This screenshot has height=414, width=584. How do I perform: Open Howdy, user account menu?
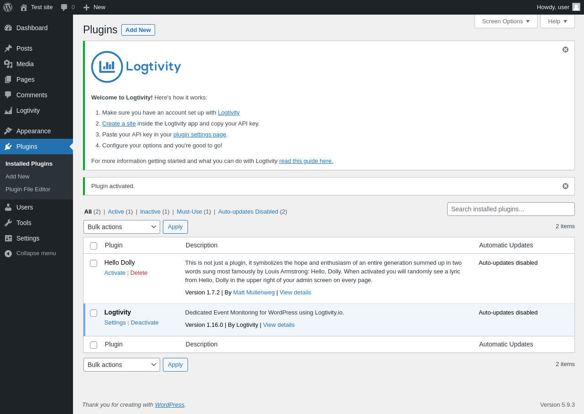click(558, 7)
